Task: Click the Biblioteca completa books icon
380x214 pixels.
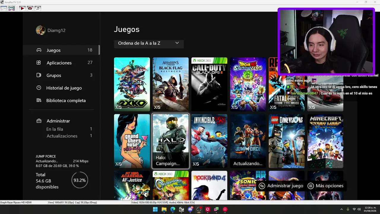Action: tap(39, 100)
